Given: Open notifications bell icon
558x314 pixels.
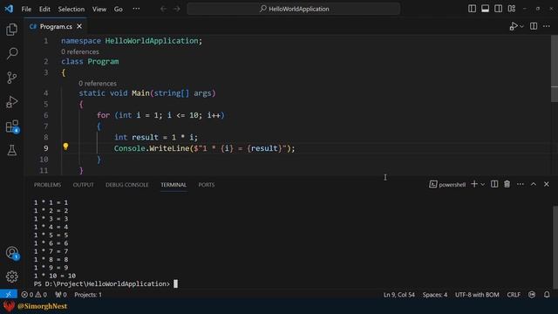Looking at the screenshot, I should (547, 295).
